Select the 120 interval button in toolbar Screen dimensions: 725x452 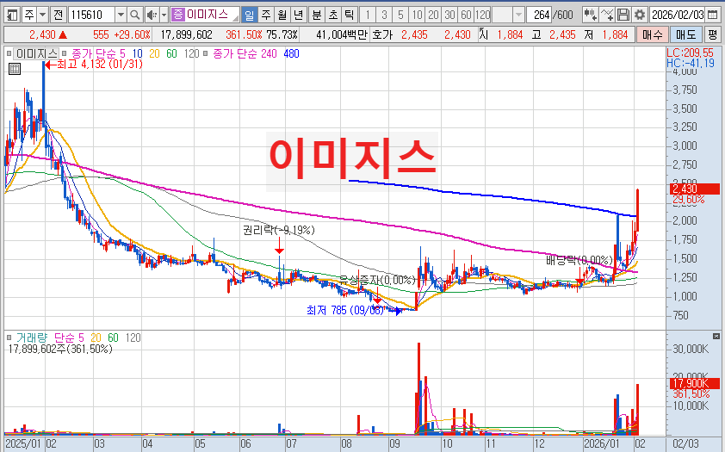pyautogui.click(x=482, y=15)
